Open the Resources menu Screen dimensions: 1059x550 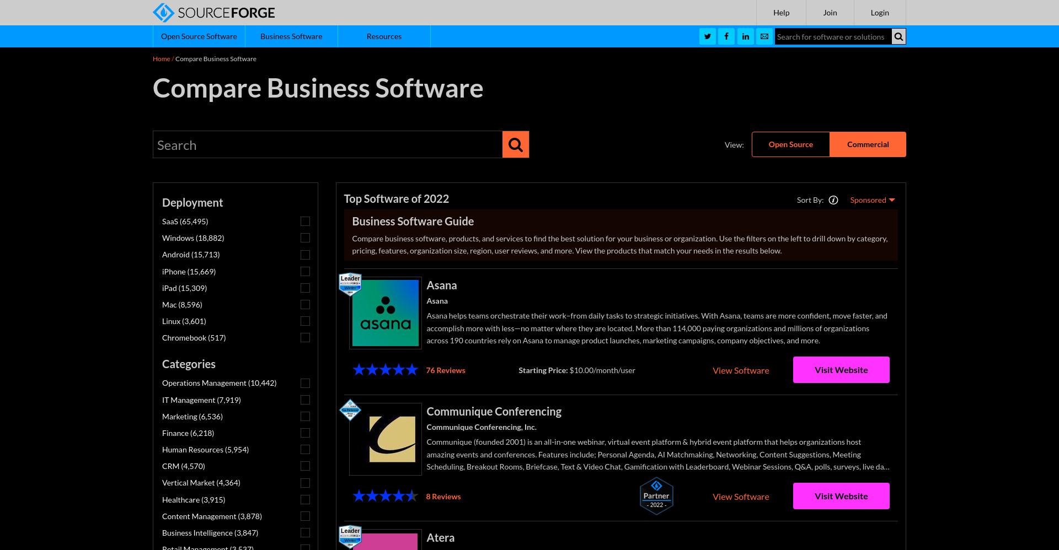(x=384, y=36)
